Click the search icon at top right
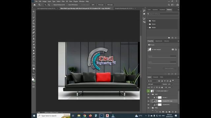 pyautogui.click(x=169, y=5)
